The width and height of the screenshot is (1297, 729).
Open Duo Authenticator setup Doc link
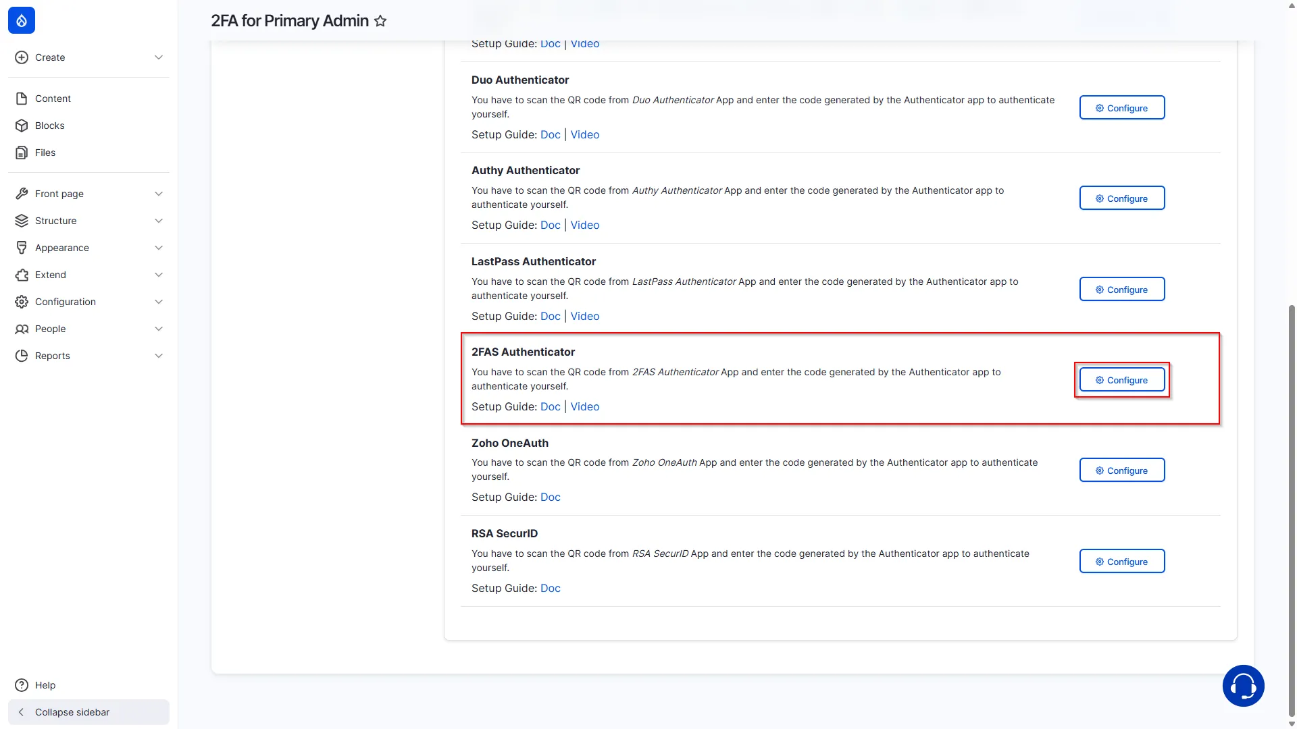(551, 134)
